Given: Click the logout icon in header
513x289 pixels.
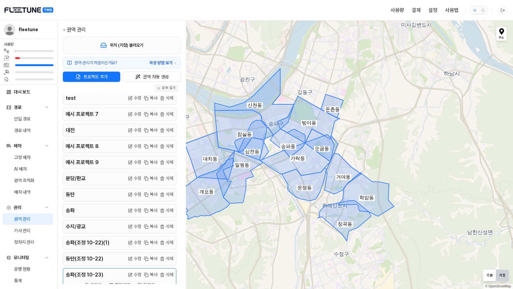Looking at the screenshot, I should coord(503,10).
